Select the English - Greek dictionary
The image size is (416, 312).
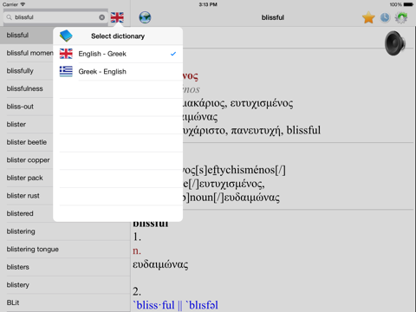tap(118, 54)
